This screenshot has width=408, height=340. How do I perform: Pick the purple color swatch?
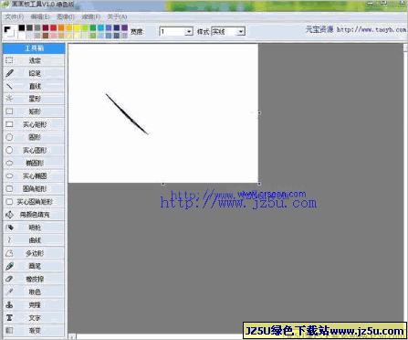124,27
